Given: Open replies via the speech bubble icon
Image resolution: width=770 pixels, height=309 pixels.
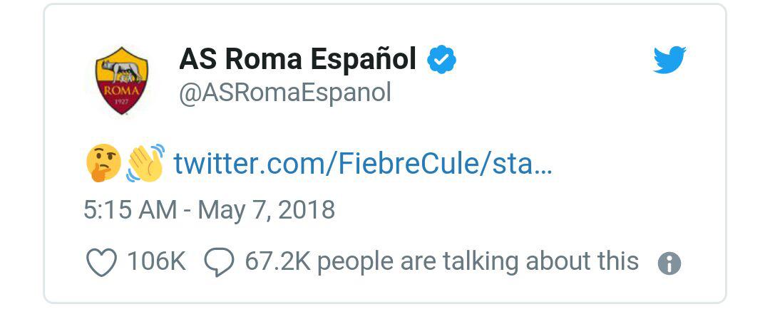Looking at the screenshot, I should (219, 263).
